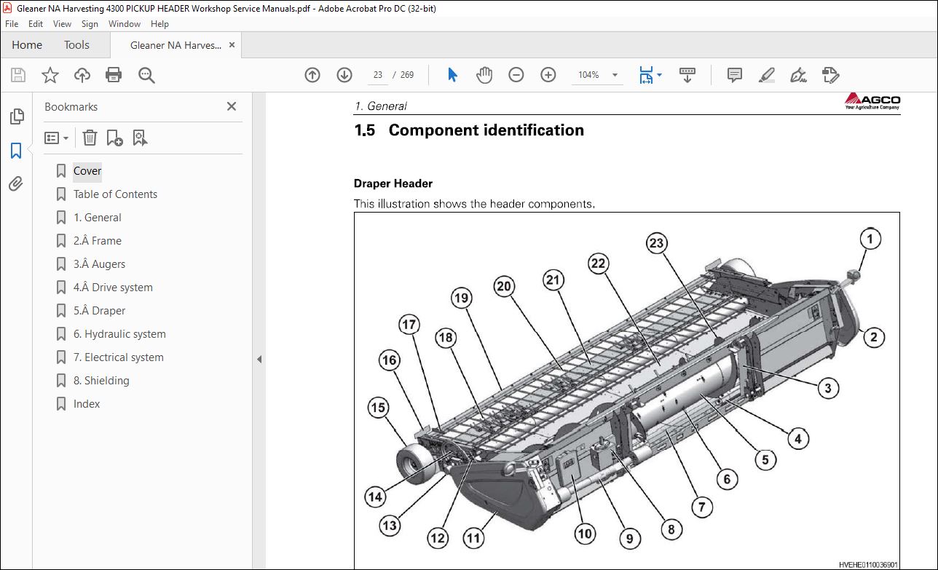Image resolution: width=938 pixels, height=570 pixels.
Task: Click the page number input field
Action: (377, 75)
